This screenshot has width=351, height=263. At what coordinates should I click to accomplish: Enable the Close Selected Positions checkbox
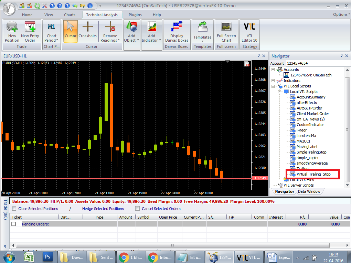pyautogui.click(x=14, y=209)
